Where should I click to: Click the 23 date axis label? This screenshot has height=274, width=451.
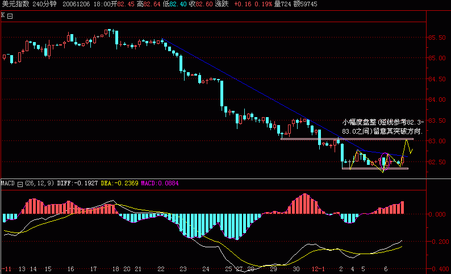click(x=183, y=269)
